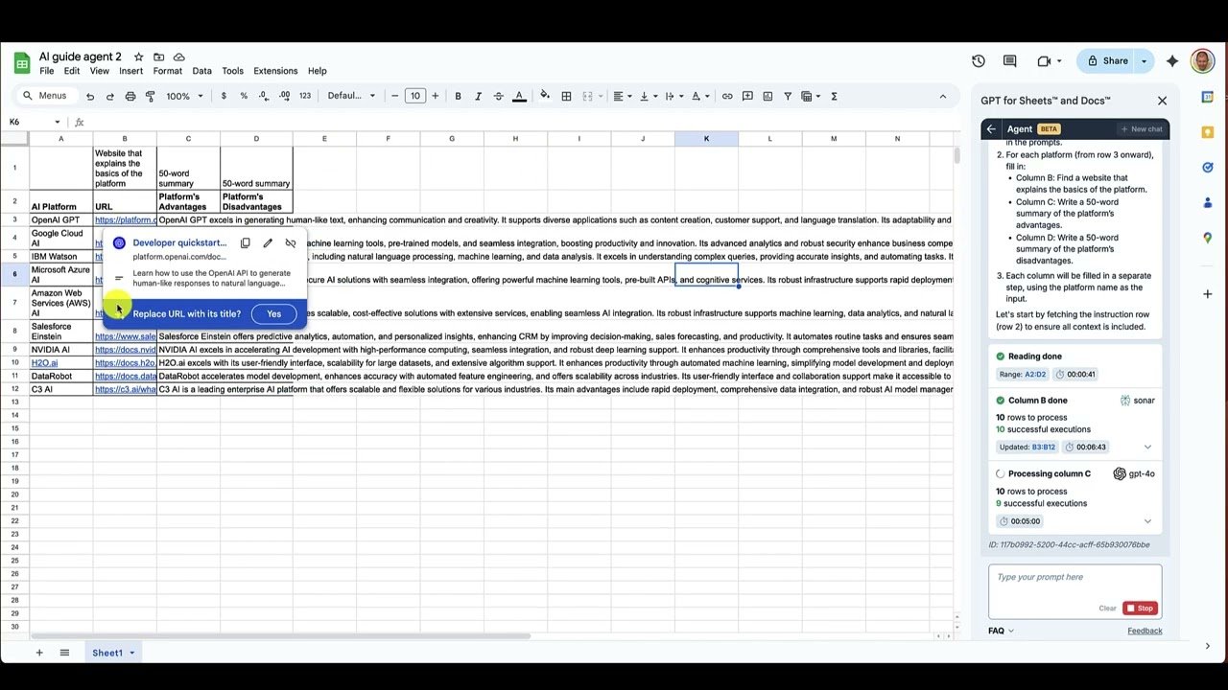The image size is (1228, 690).
Task: Open version history clock icon
Action: (978, 61)
